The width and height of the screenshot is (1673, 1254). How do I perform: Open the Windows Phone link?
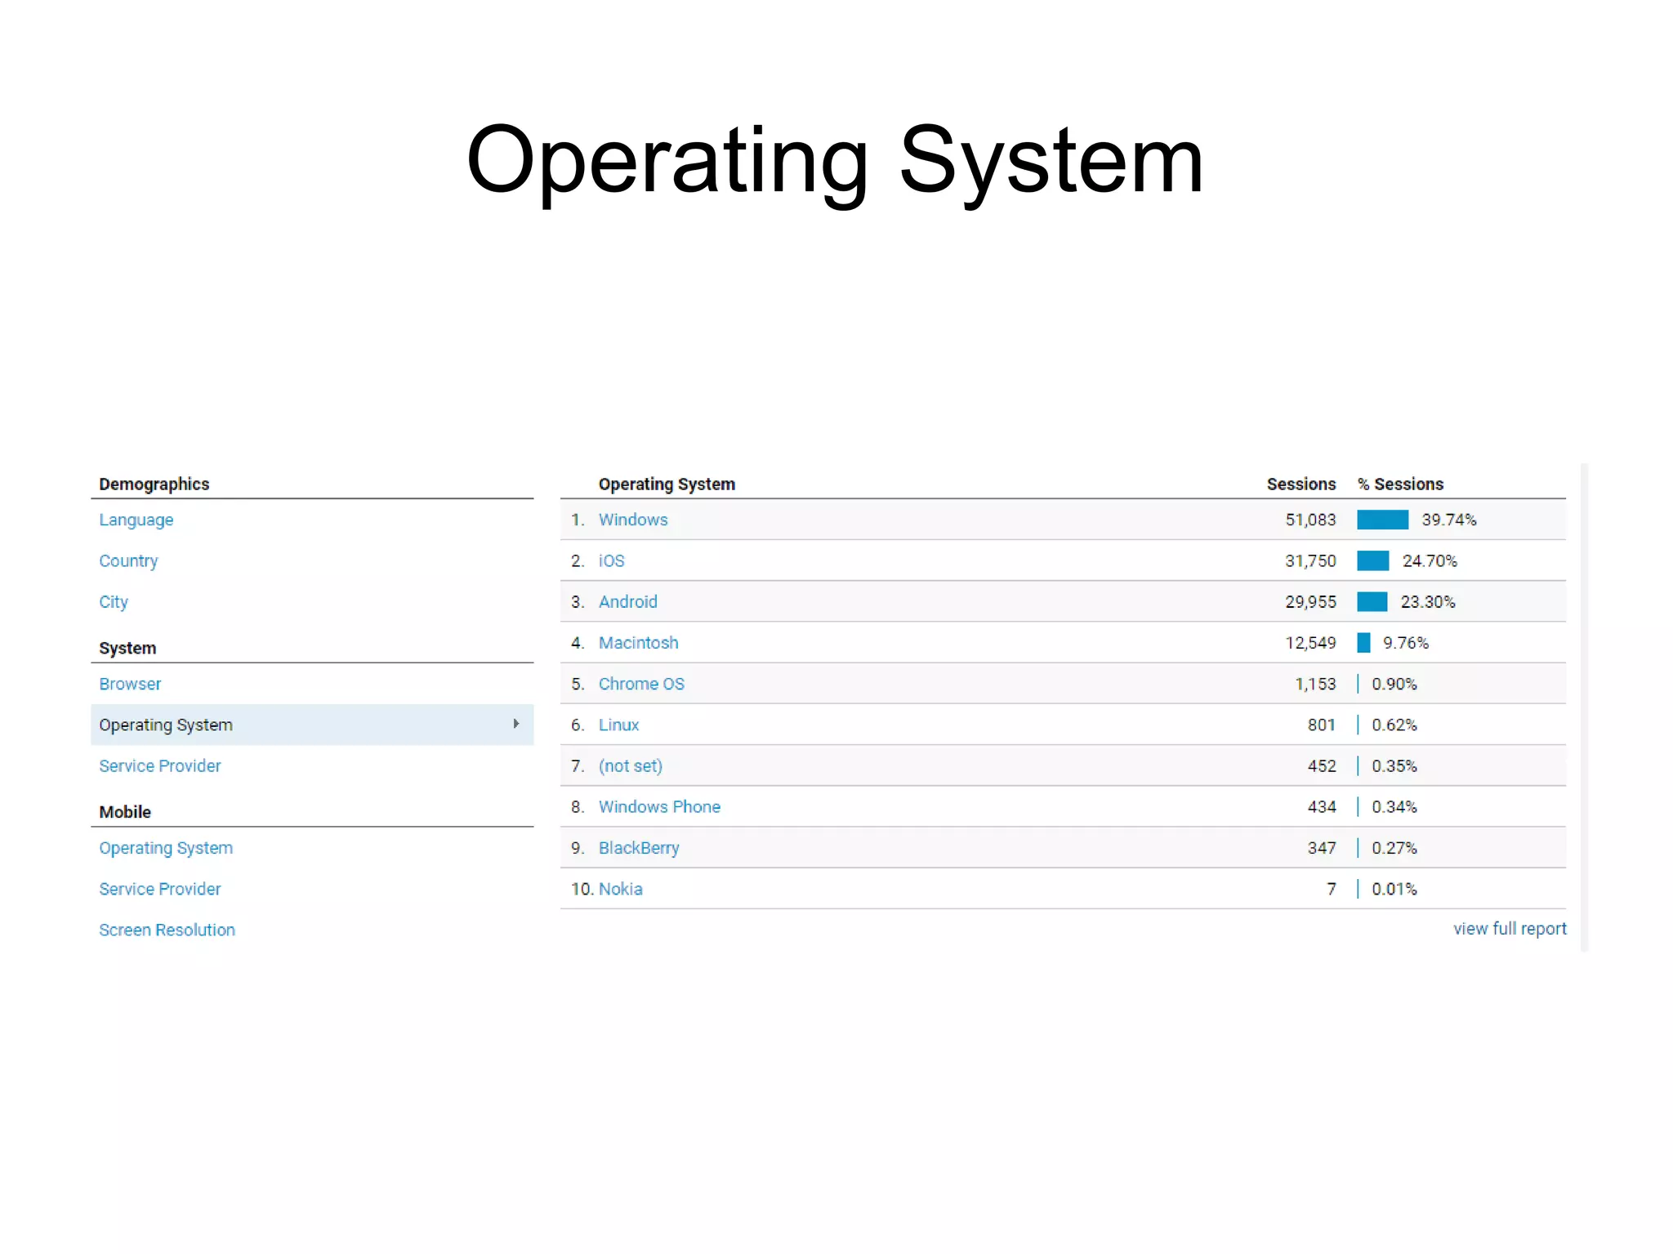(659, 806)
